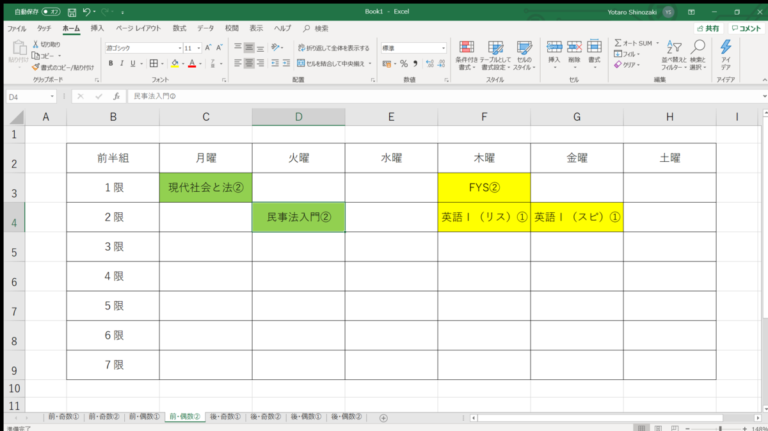Click the Clear (クリア) button

tap(627, 65)
